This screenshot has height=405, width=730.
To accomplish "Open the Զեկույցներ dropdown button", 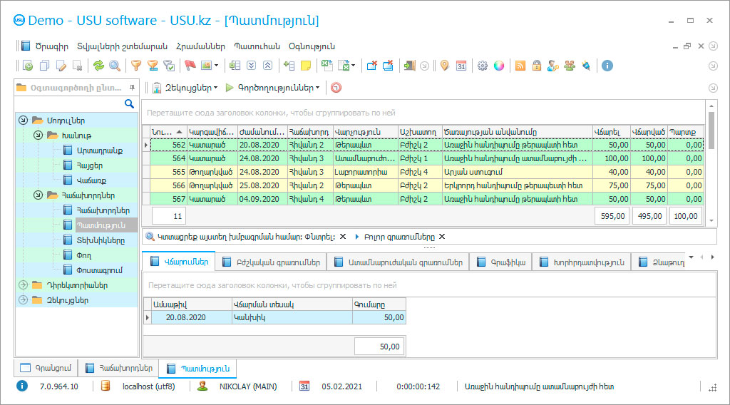I will point(185,88).
